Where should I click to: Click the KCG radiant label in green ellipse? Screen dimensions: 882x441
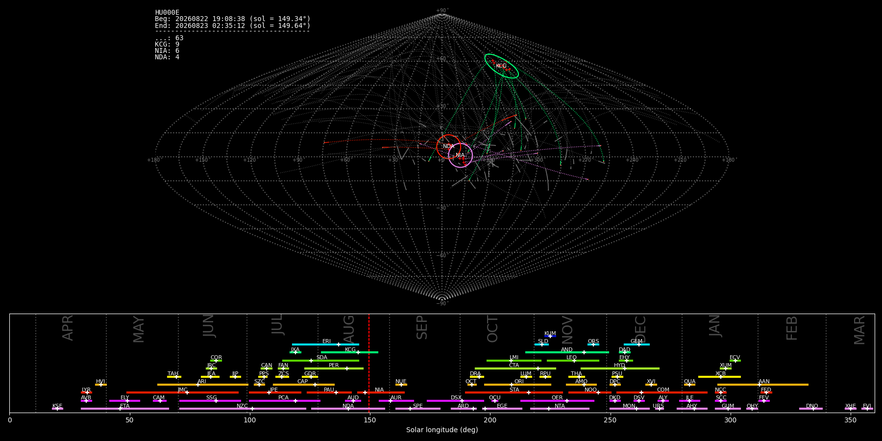click(x=501, y=66)
